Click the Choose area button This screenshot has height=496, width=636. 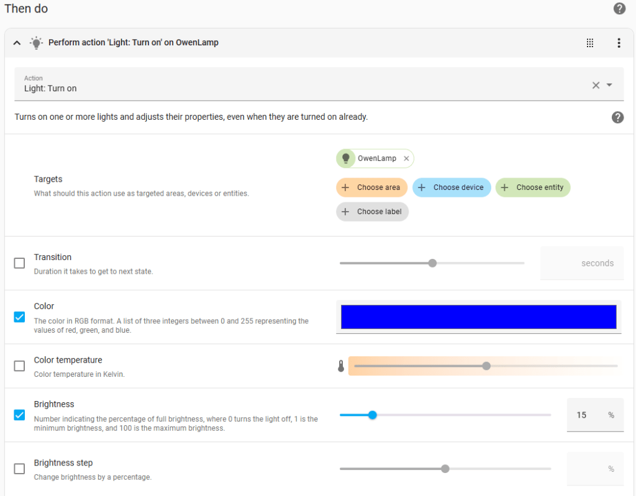click(x=372, y=187)
